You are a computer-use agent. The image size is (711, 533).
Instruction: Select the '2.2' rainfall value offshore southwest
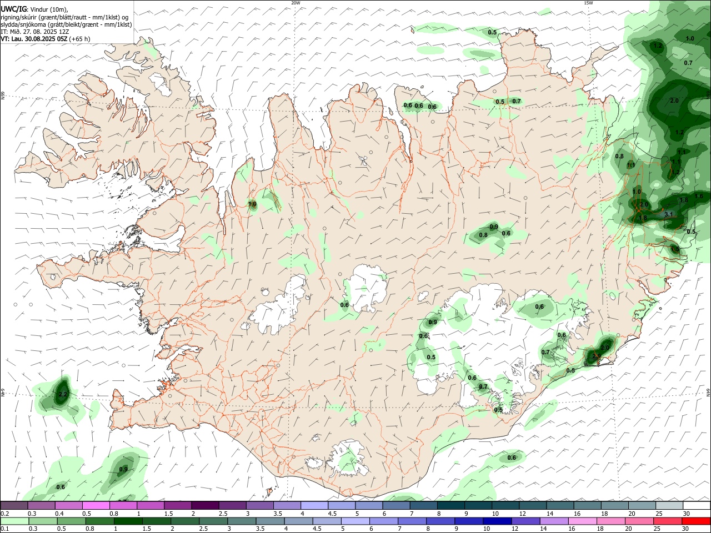[x=62, y=394]
